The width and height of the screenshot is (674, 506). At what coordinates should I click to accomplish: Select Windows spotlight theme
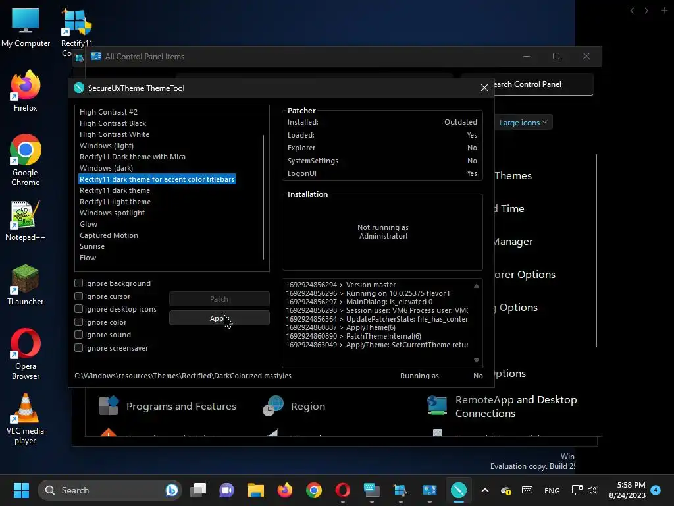tap(112, 213)
